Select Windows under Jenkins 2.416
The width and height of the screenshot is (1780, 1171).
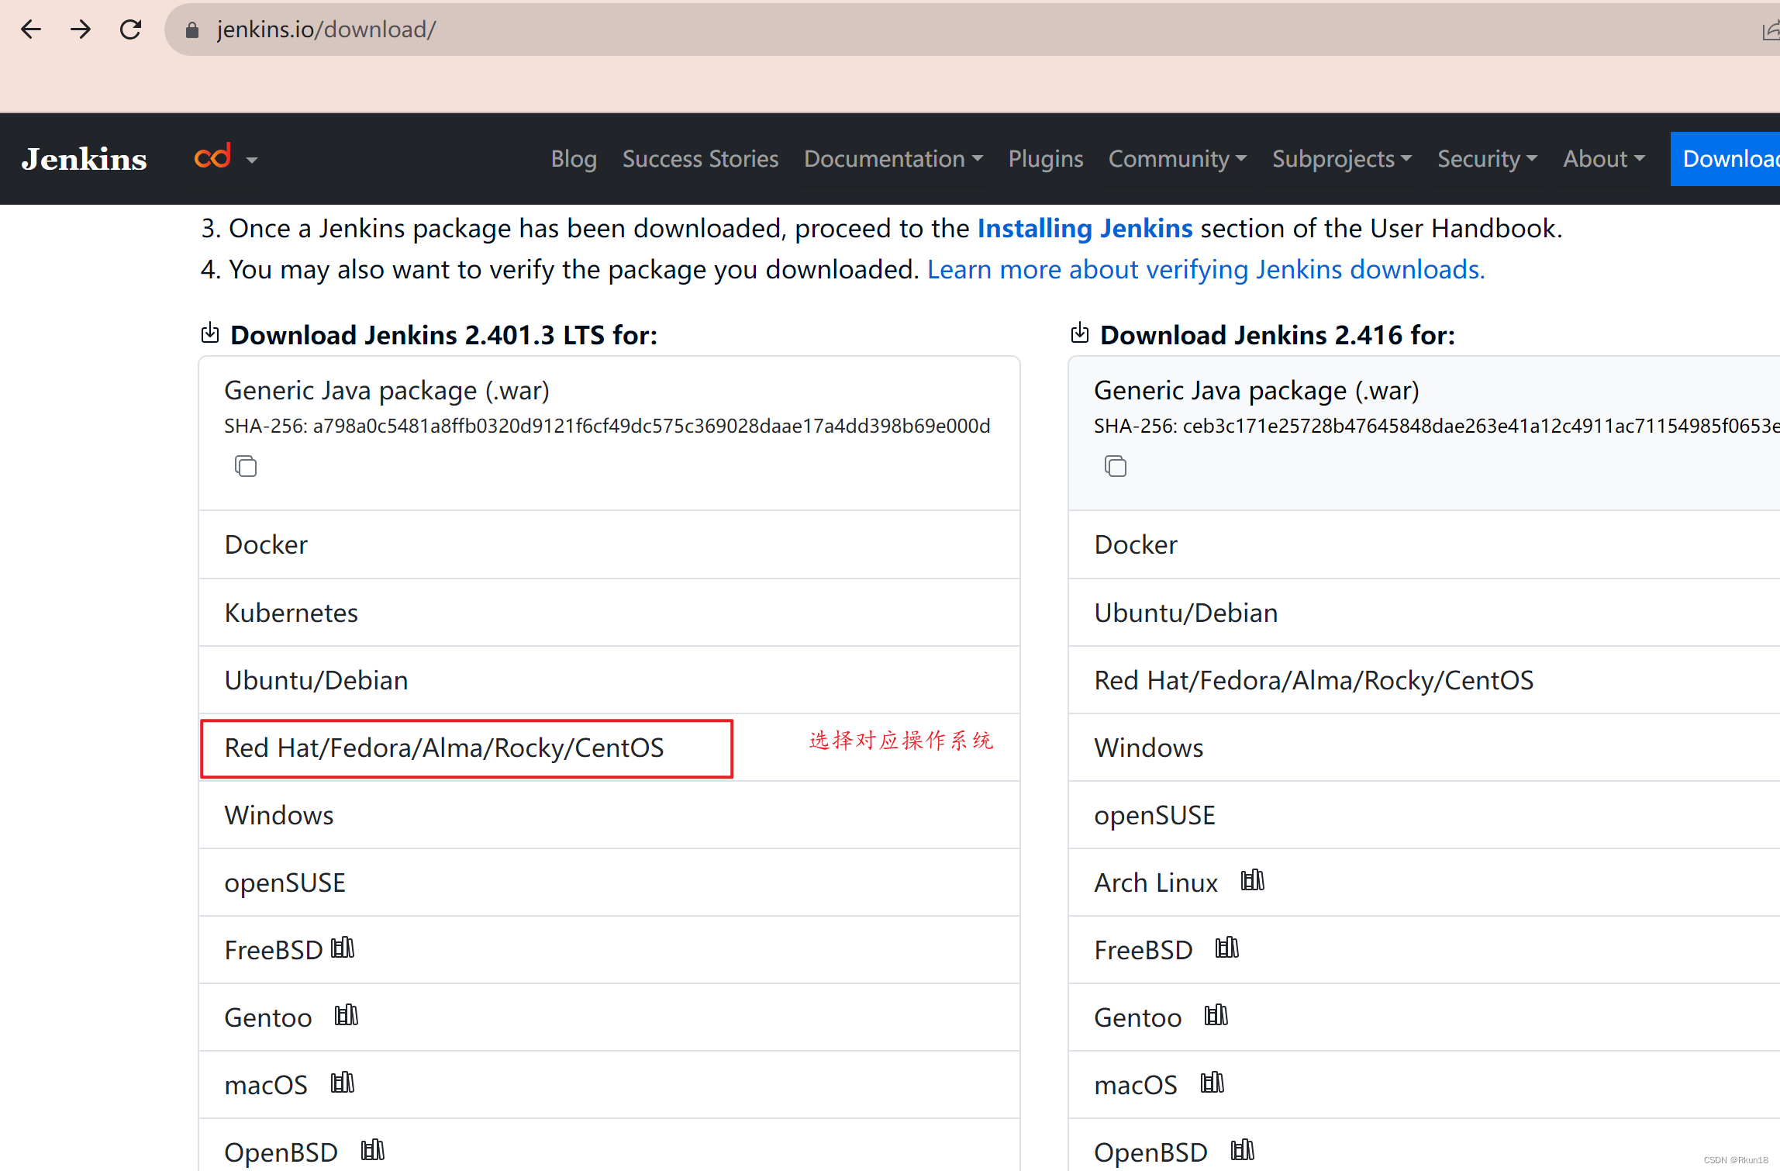pos(1424,748)
